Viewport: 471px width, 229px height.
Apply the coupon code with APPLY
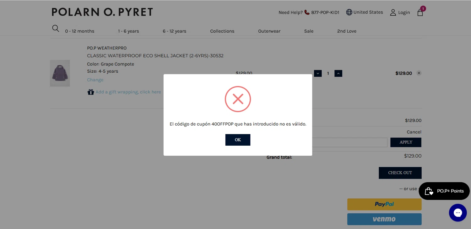(406, 142)
